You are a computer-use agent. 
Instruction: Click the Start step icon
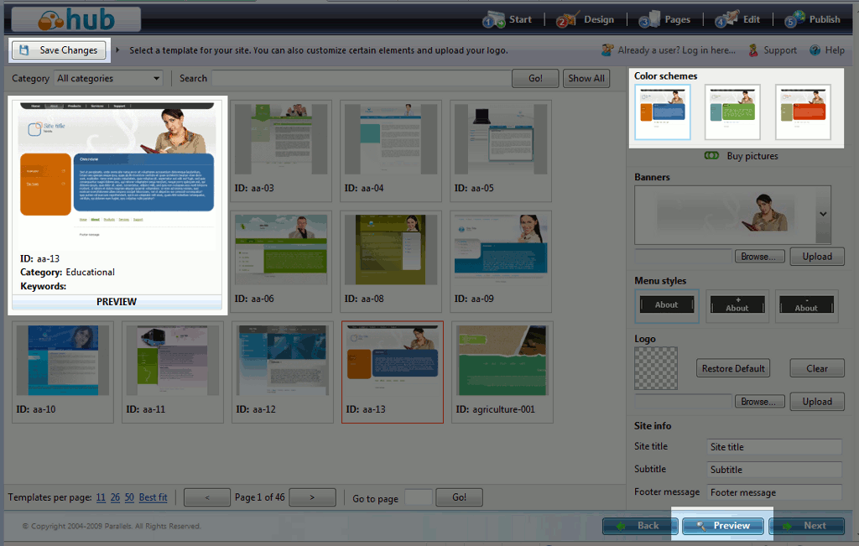tap(494, 19)
